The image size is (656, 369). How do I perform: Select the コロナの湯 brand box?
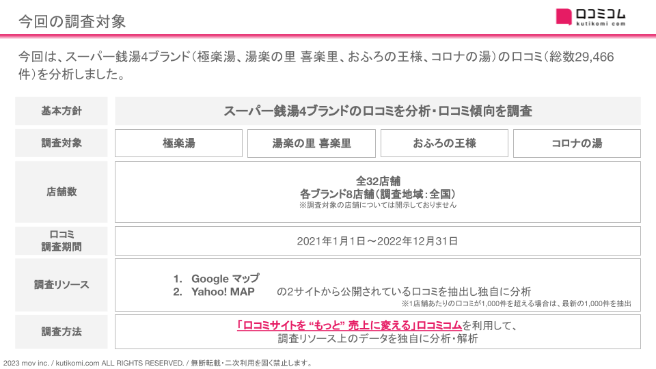point(577,143)
